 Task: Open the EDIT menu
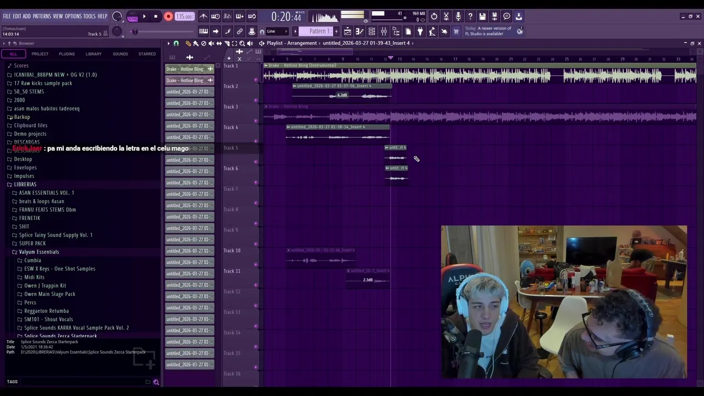pos(17,16)
